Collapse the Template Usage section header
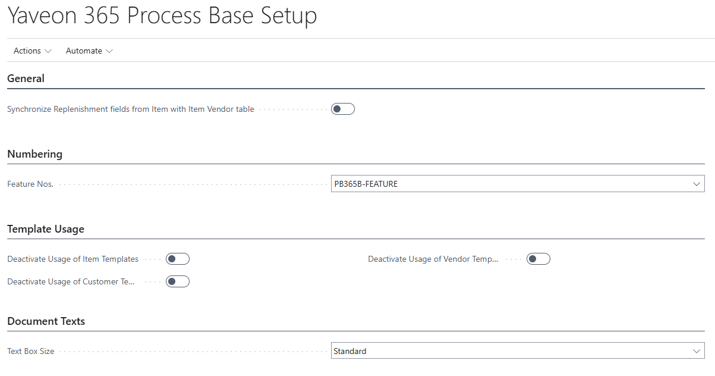The height and width of the screenshot is (376, 715). [46, 229]
